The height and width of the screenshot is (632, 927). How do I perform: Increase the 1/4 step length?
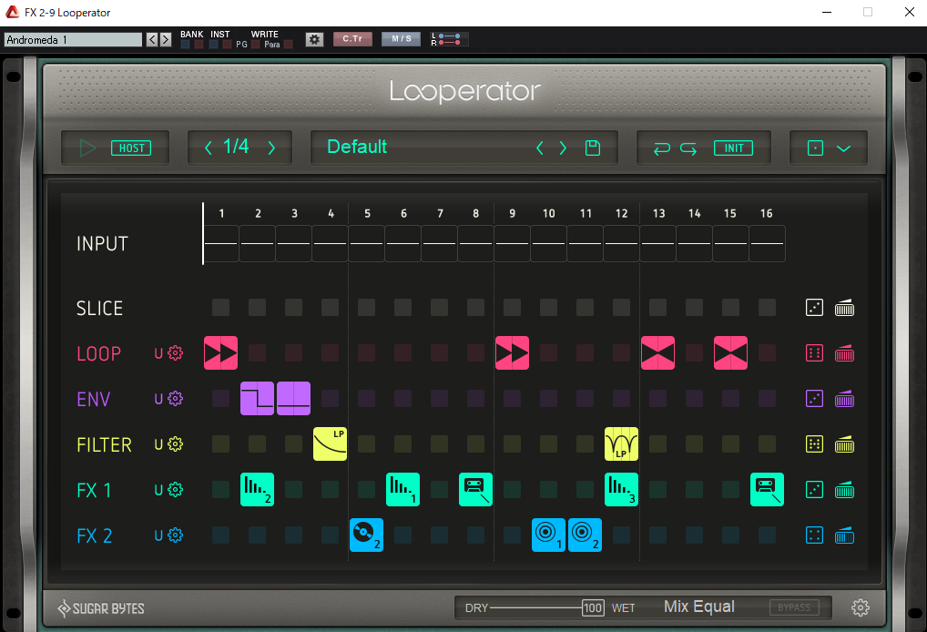pyautogui.click(x=271, y=148)
